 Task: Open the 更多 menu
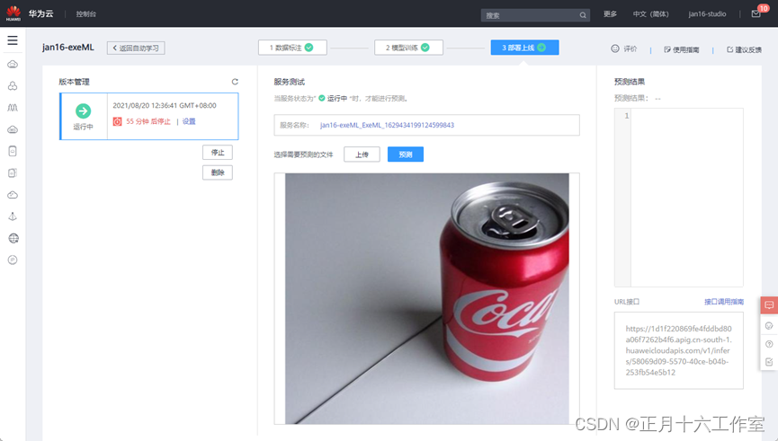point(610,13)
